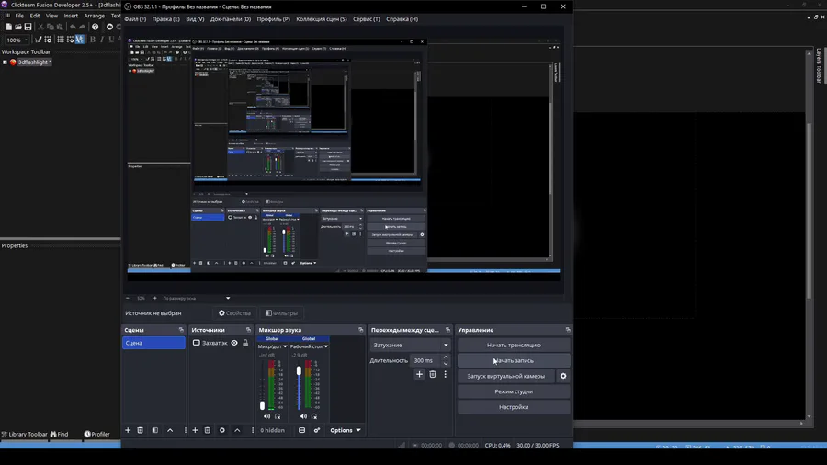Screen dimensions: 827x465
Task: Open the 100% zoom dropdown in Clickteam Fusion
Action: 17,40
